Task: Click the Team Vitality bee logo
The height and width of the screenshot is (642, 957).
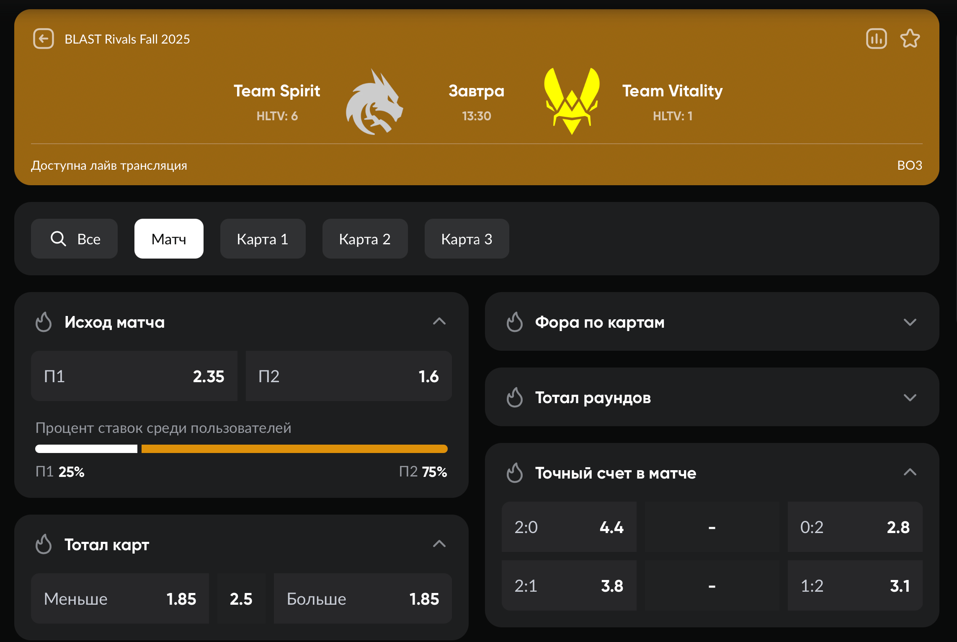Action: click(572, 101)
